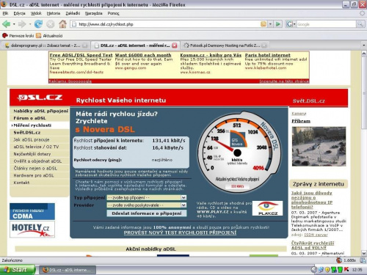Open Hardware pro aDSL link
This screenshot has height=275, width=367.
34,175
